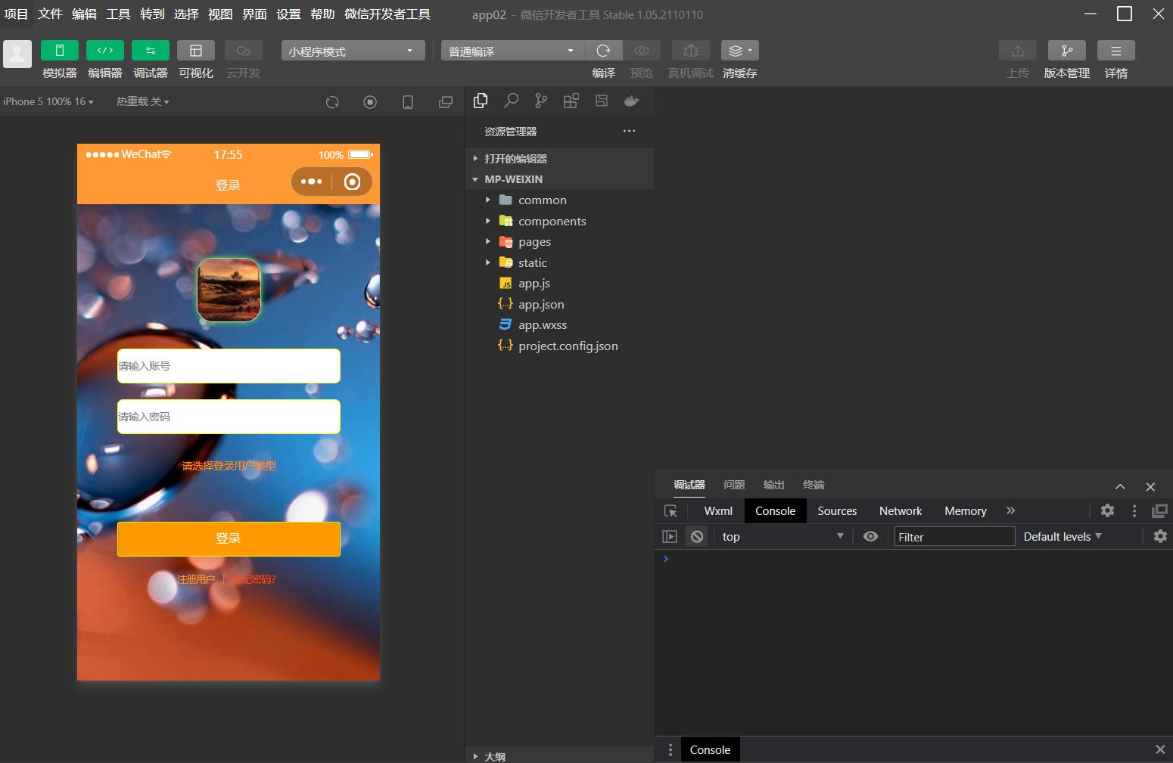This screenshot has height=763, width=1173.
Task: Open the Clear Cache layers icon
Action: pyautogui.click(x=739, y=51)
